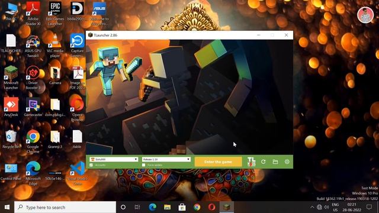Image resolution: width=379 pixels, height=213 pixels.
Task: Open ENG US language indicator
Action: tap(335, 207)
